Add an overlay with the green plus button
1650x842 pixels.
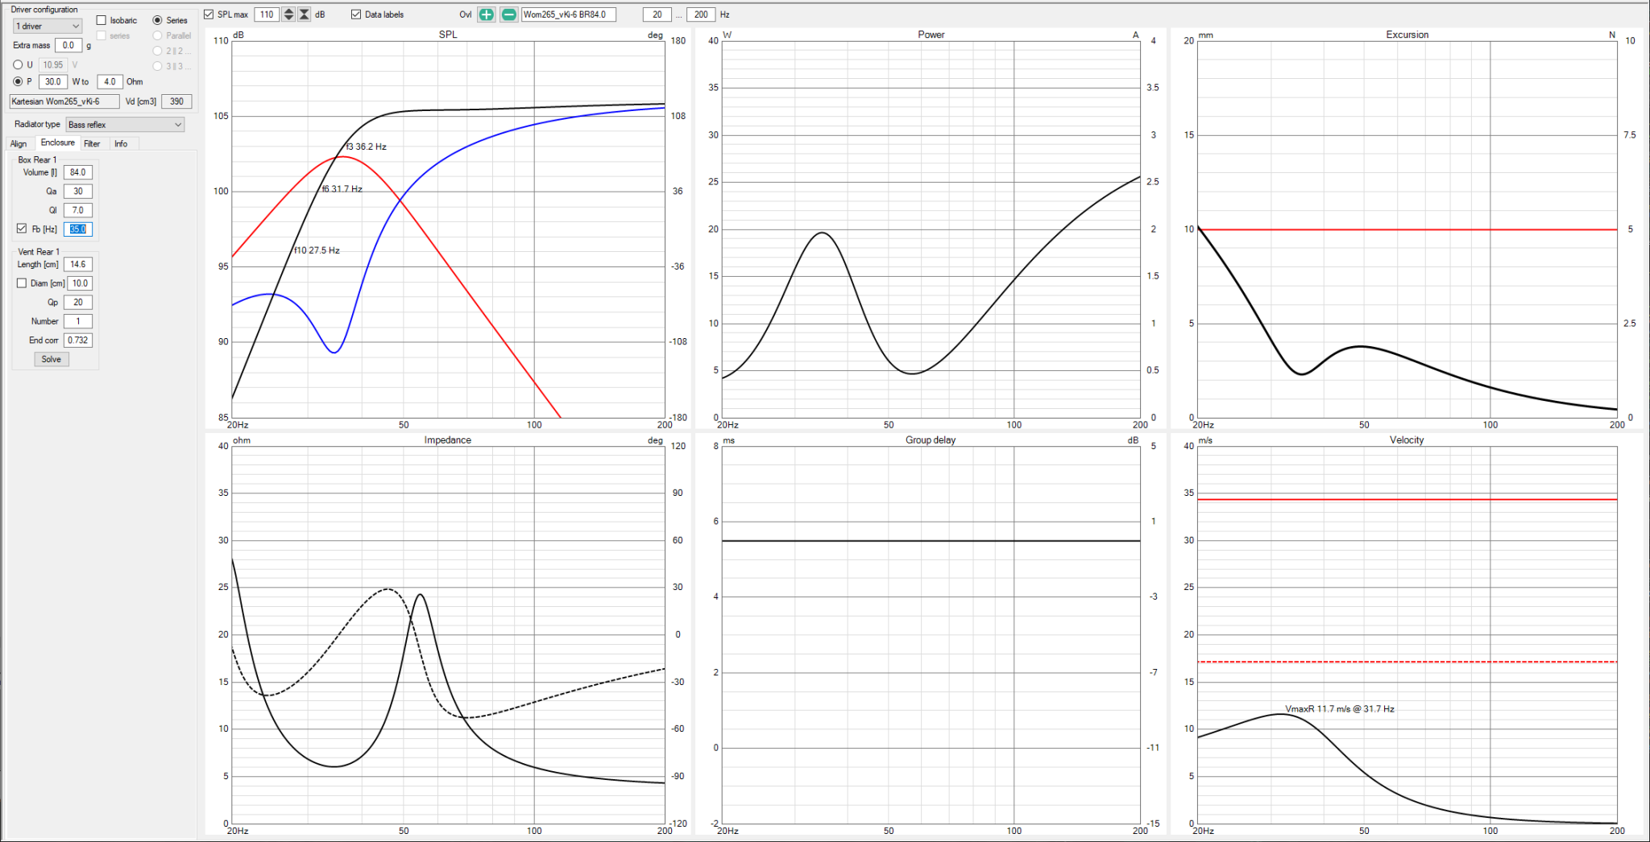click(486, 14)
